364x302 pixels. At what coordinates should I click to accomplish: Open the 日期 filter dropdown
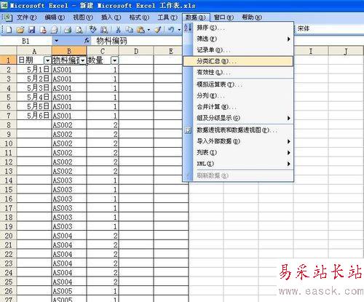coord(47,60)
